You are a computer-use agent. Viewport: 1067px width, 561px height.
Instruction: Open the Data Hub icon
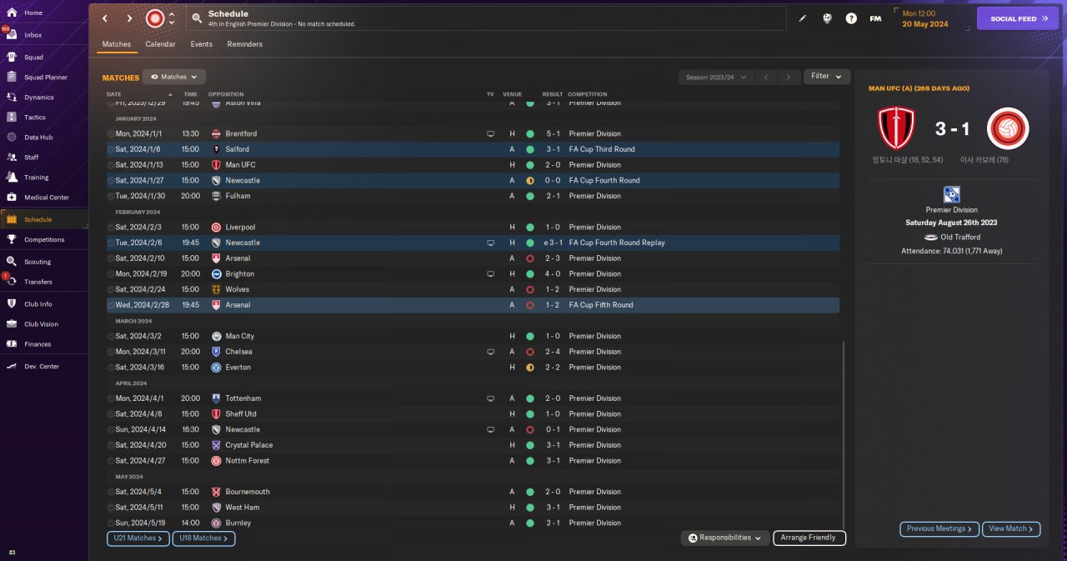point(12,137)
